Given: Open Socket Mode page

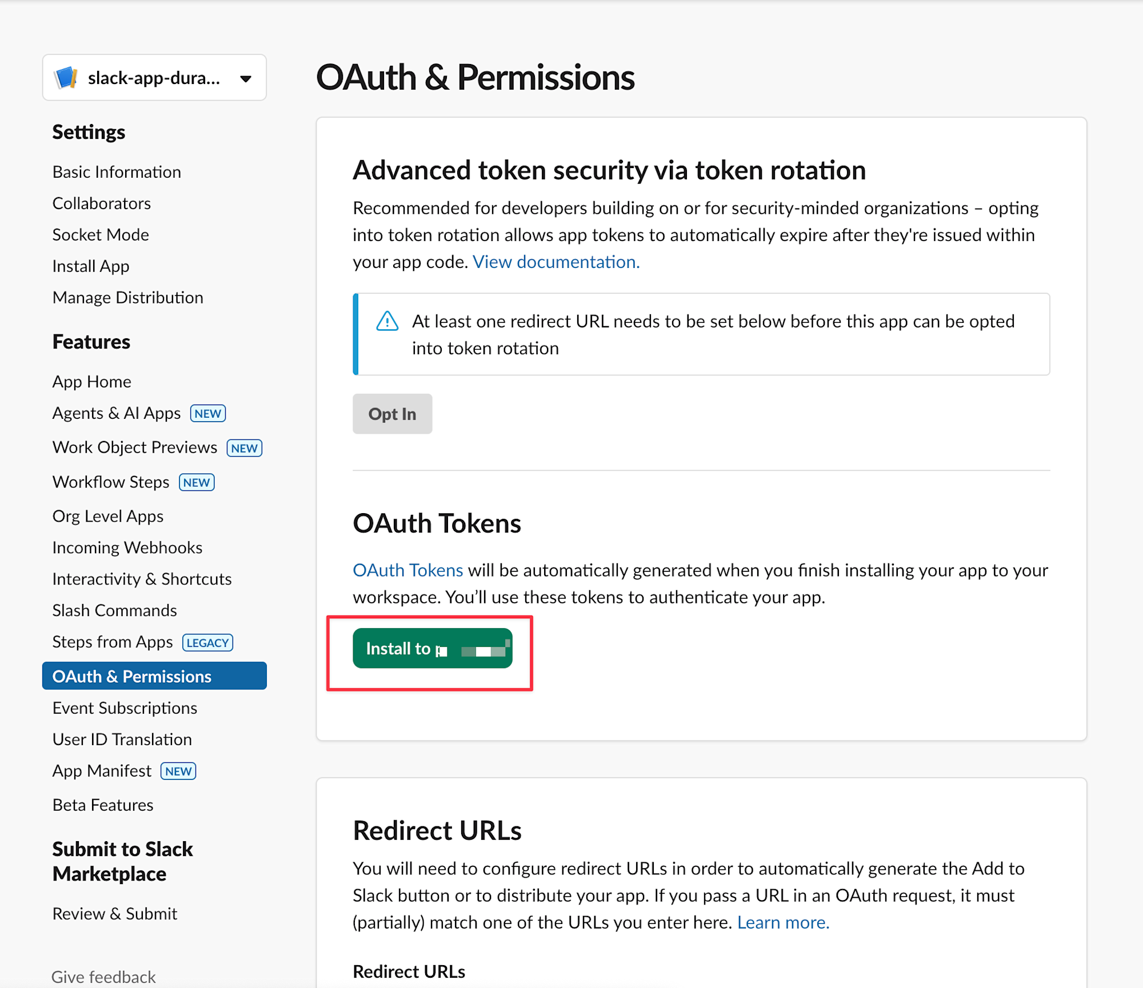Looking at the screenshot, I should pyautogui.click(x=101, y=235).
